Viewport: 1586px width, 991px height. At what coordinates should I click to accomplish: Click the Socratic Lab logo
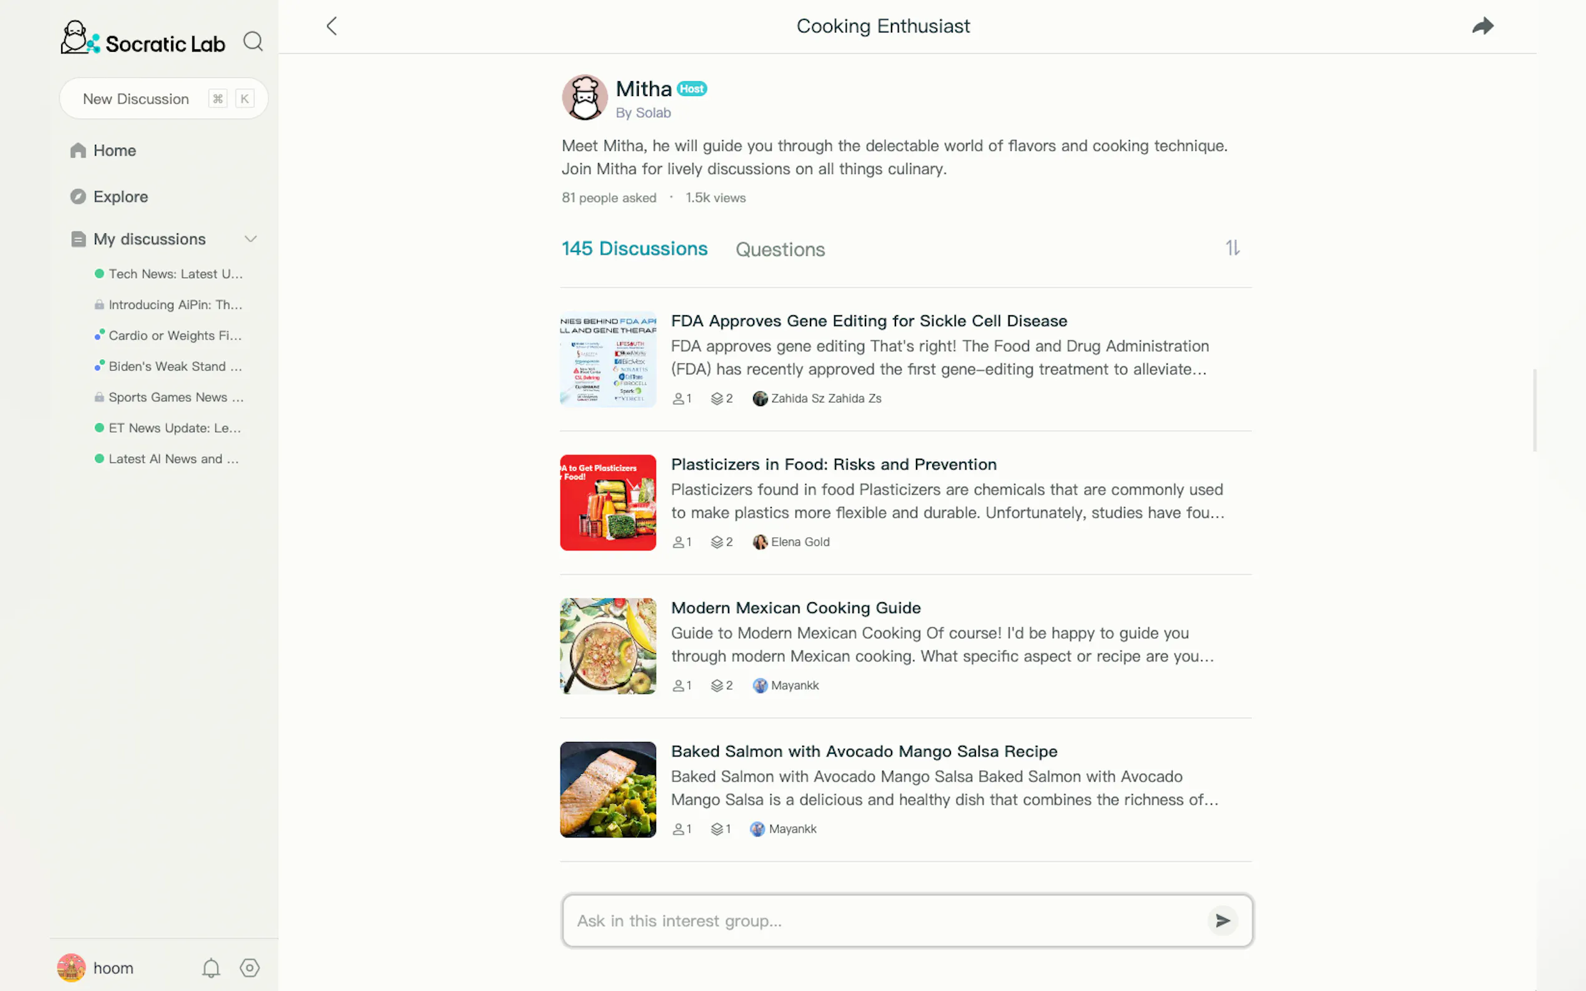pyautogui.click(x=143, y=39)
